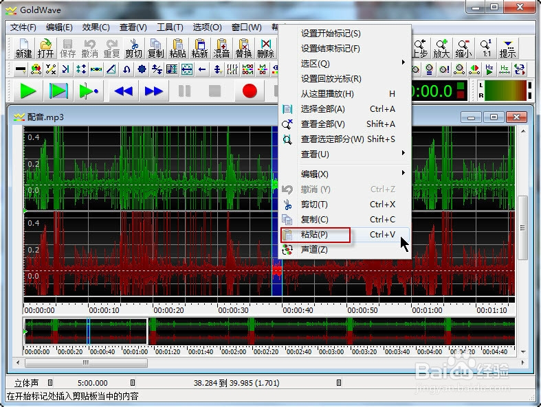
Task: Click the horizontal scrollbar thumb of waveform
Action: coord(86,362)
